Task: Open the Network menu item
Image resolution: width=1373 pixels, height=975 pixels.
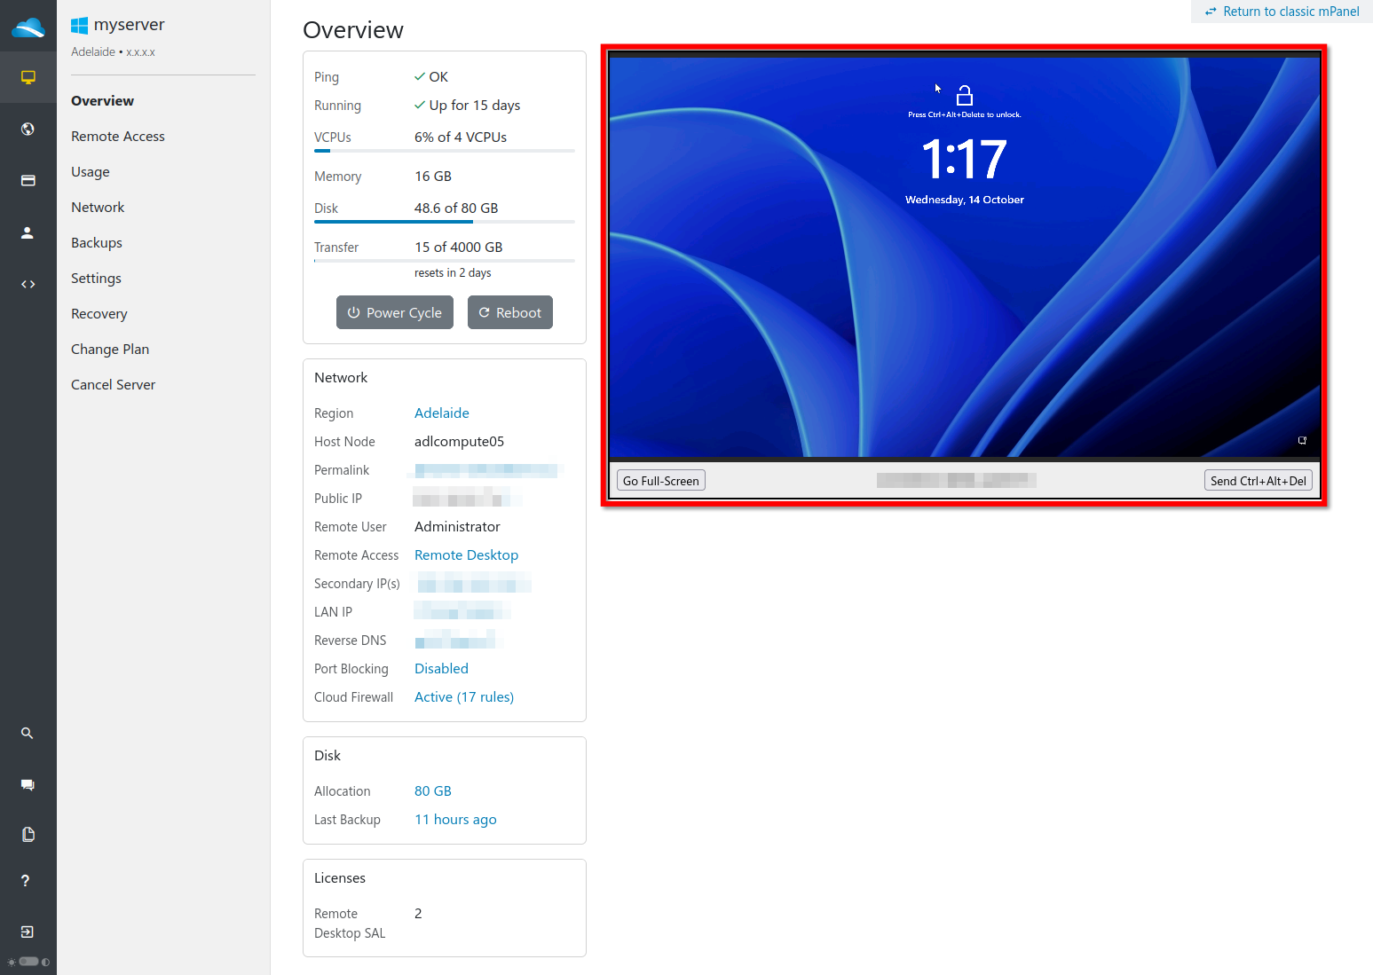Action: (x=98, y=208)
